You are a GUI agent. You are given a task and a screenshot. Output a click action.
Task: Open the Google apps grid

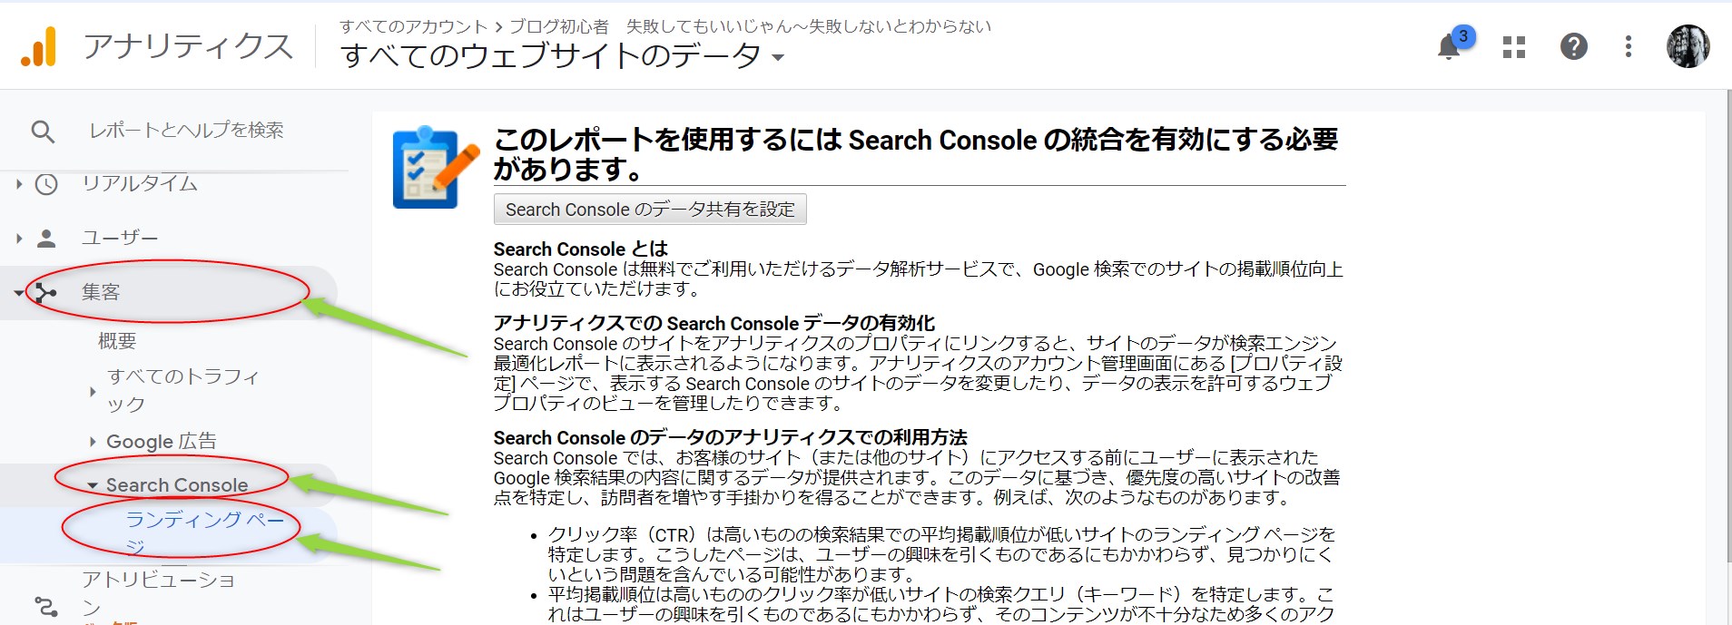pos(1513,47)
